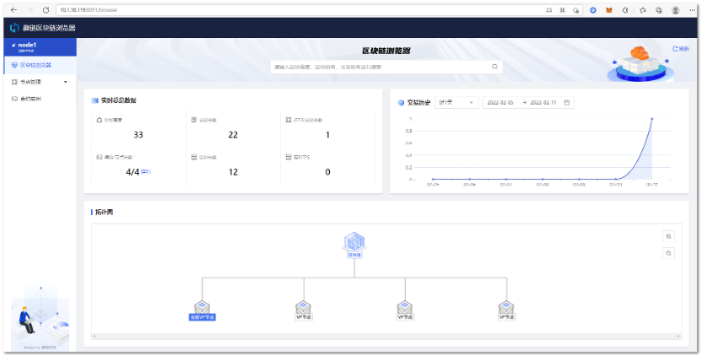Select the rightmost VP node in the topology

(507, 310)
